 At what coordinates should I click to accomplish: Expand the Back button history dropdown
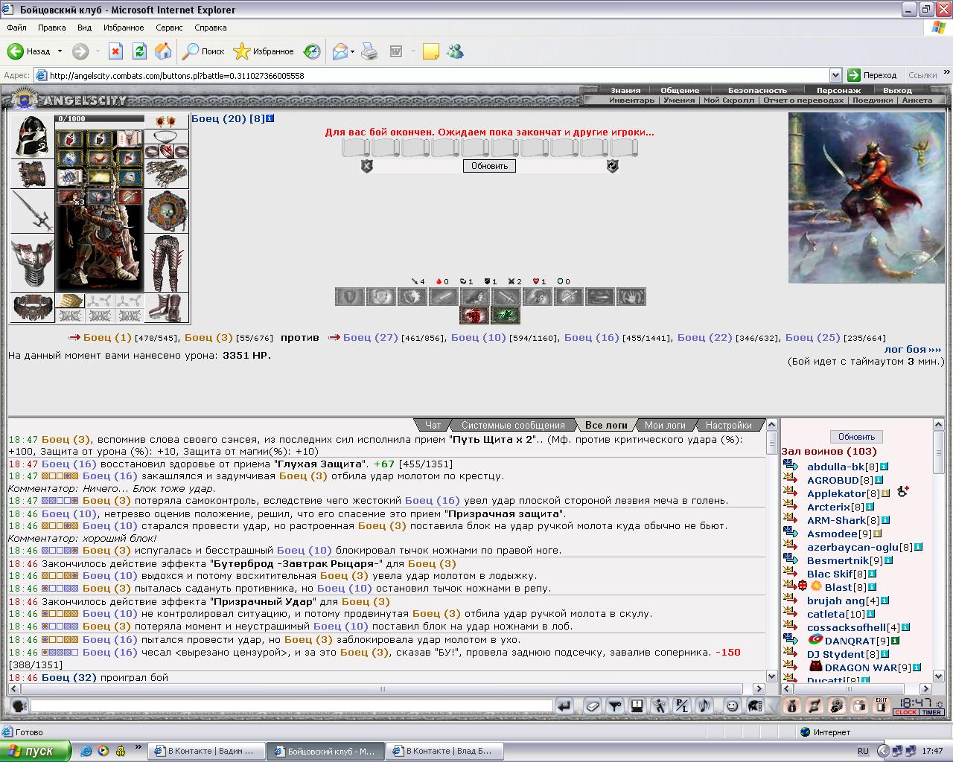tap(60, 51)
